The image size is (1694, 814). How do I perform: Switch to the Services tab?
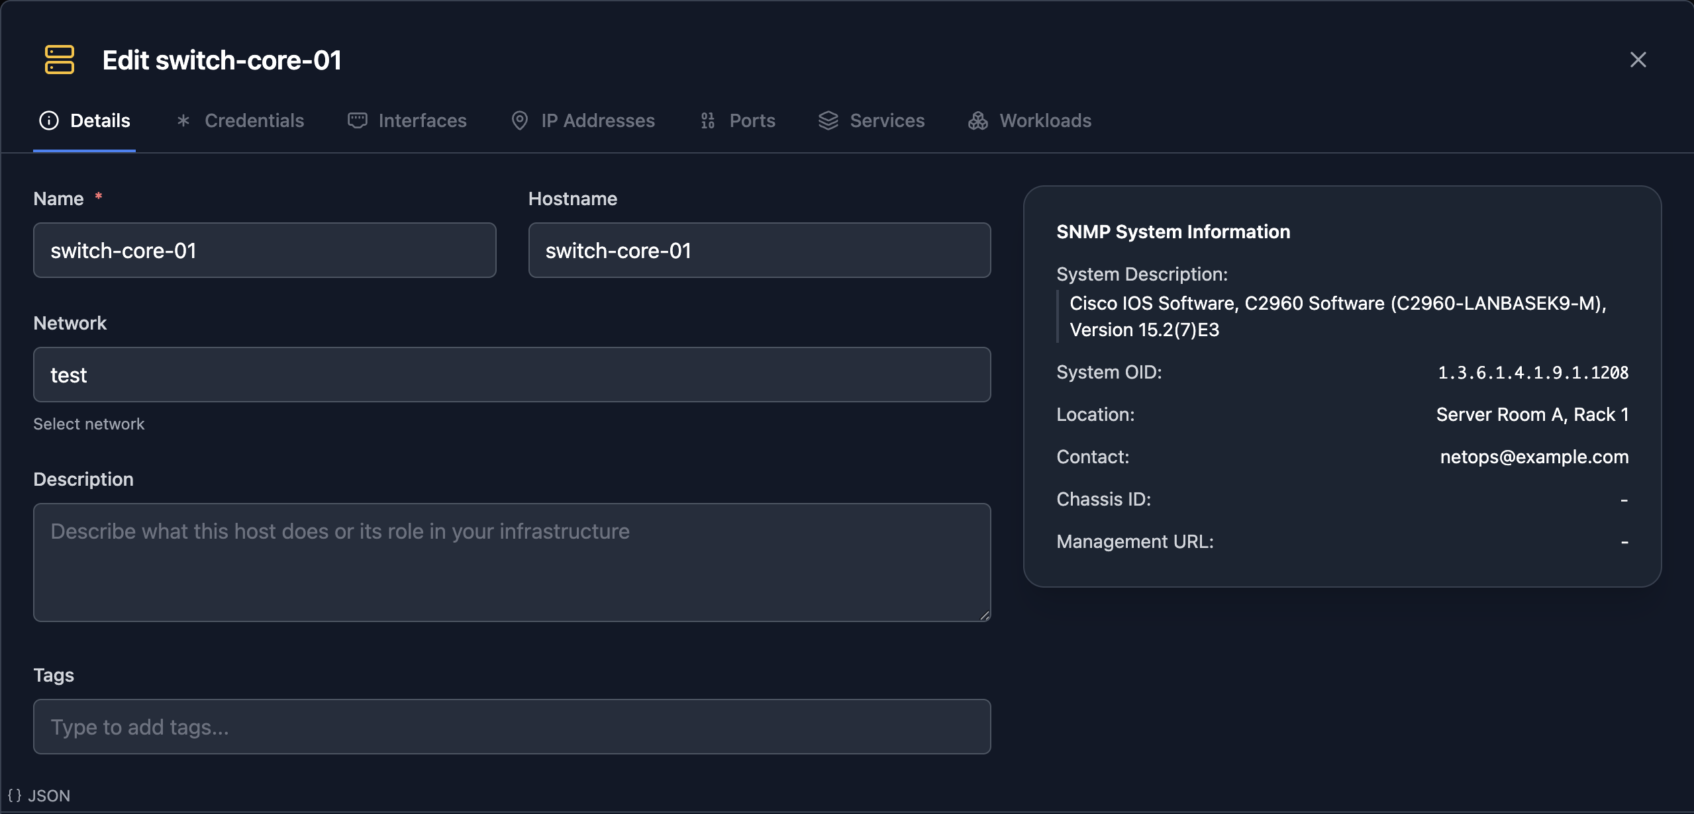[872, 120]
